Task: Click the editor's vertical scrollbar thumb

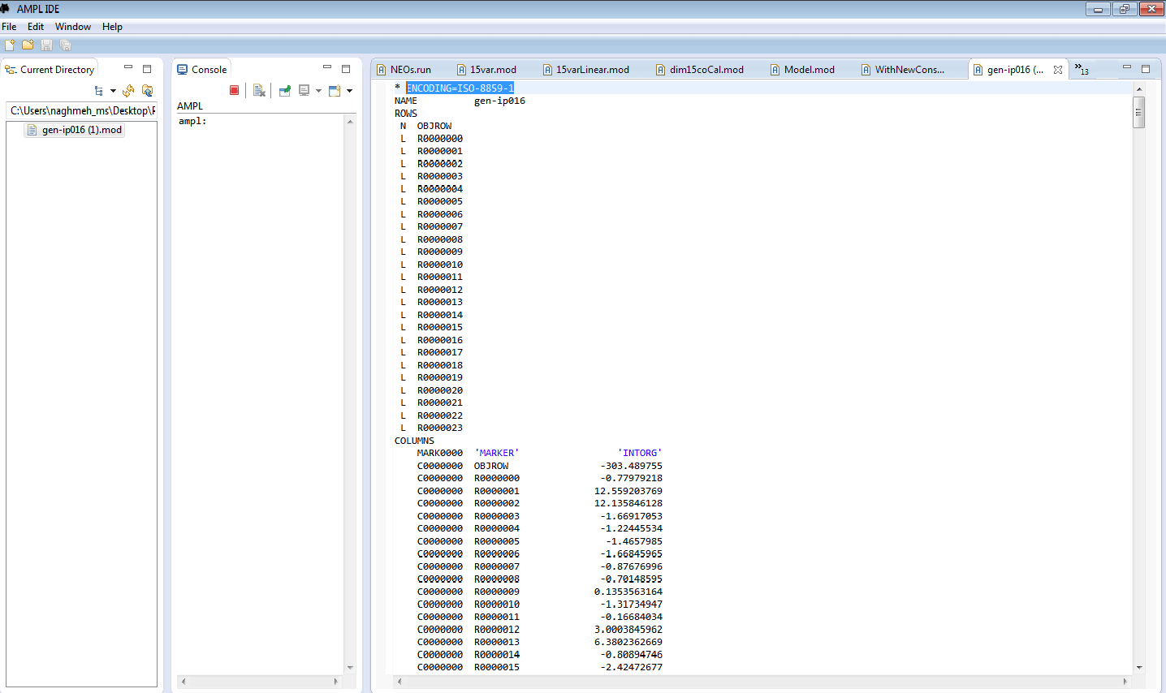Action: (1138, 112)
